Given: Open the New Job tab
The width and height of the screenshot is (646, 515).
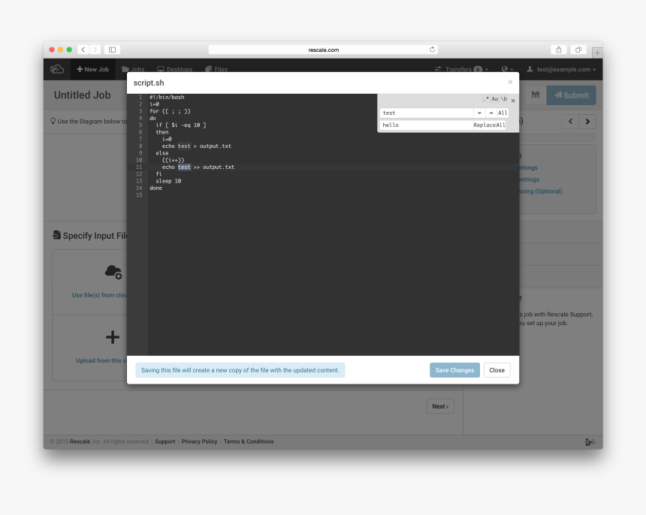Looking at the screenshot, I should (x=92, y=69).
